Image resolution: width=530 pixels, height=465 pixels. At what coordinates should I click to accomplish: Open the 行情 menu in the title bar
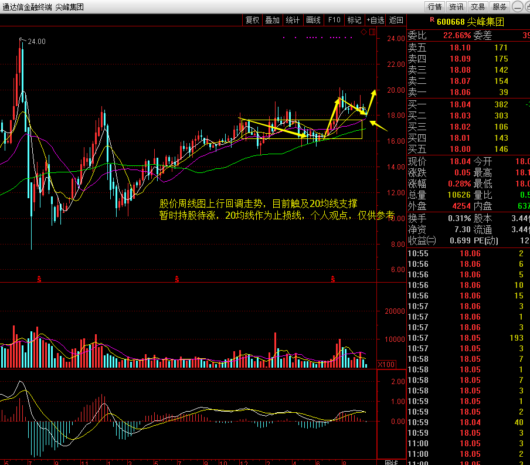pos(434,7)
